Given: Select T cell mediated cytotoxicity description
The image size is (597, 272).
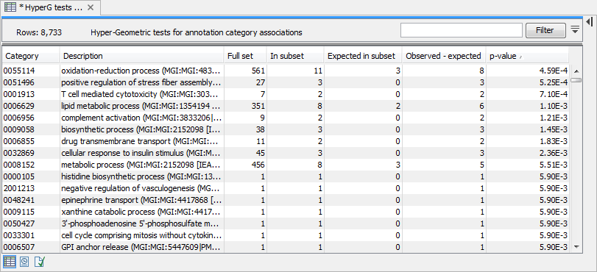Looking at the screenshot, I should click(141, 94).
